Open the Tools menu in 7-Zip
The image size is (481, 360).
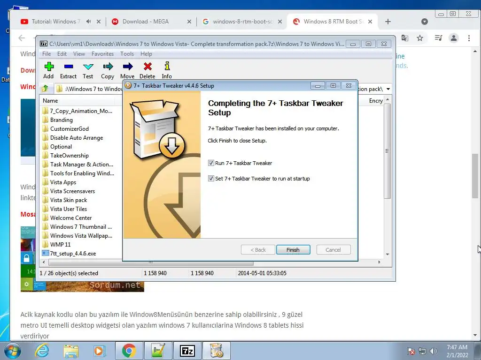127,54
